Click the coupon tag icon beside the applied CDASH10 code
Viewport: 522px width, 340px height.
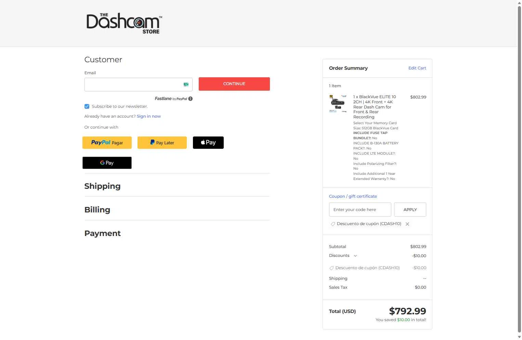(x=333, y=224)
